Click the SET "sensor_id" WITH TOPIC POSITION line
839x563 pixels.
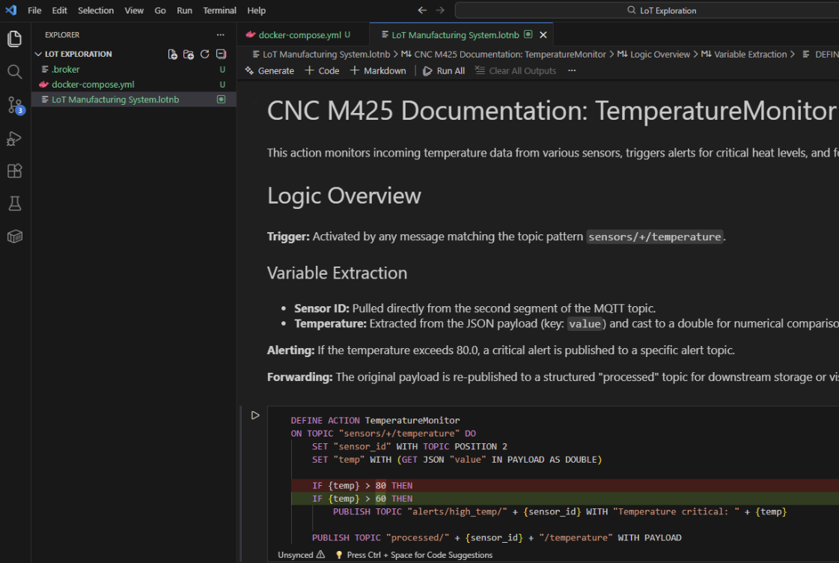[409, 446]
